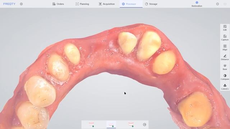Switch to the Planning tab
This screenshot has width=230, height=129.
coord(82,4)
